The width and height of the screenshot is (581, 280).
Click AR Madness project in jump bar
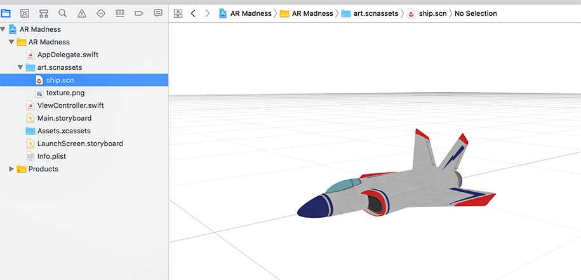(x=245, y=14)
